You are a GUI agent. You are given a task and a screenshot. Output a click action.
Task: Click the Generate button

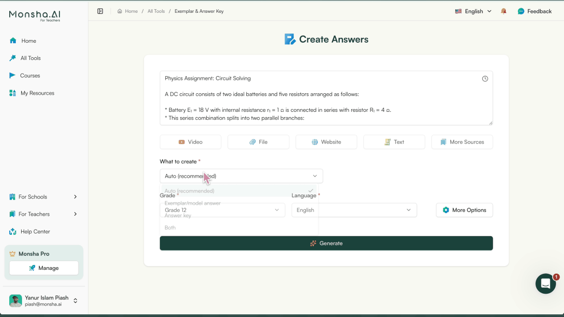tap(326, 243)
